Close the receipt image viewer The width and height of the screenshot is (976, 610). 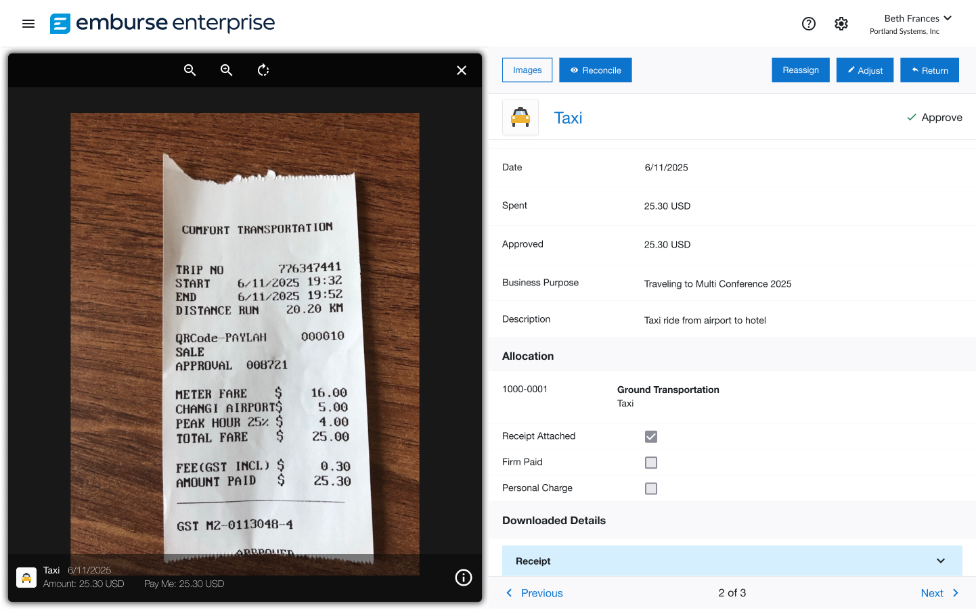(x=462, y=70)
